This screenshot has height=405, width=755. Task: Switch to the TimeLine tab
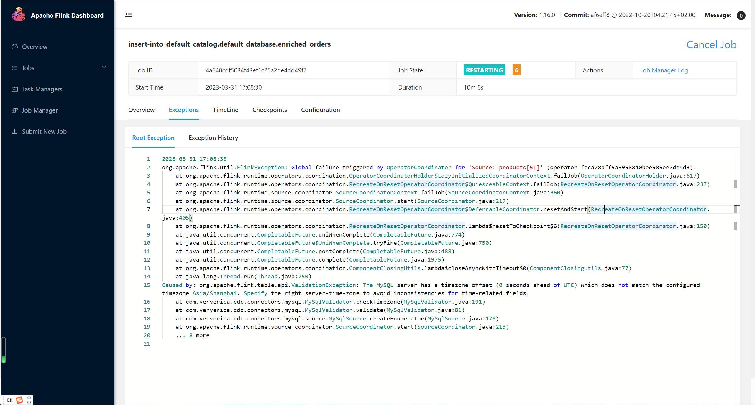pos(226,110)
